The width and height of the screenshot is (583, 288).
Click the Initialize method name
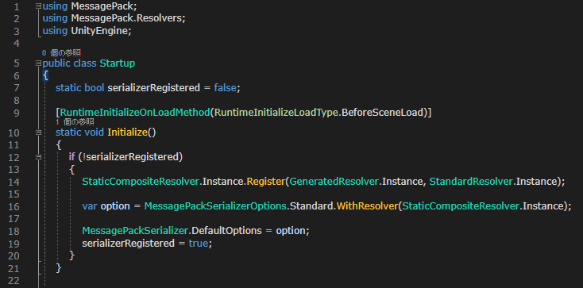128,132
